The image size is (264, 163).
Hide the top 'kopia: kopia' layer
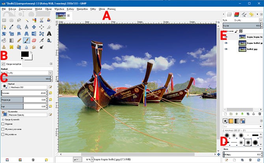pos(226,37)
